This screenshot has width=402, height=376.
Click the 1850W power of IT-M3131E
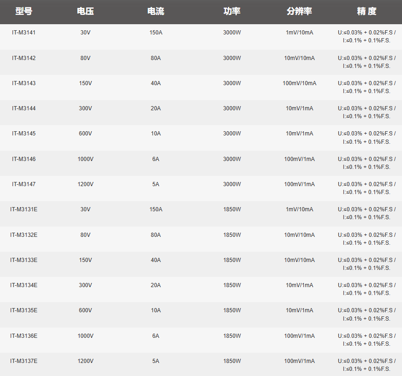[232, 209]
